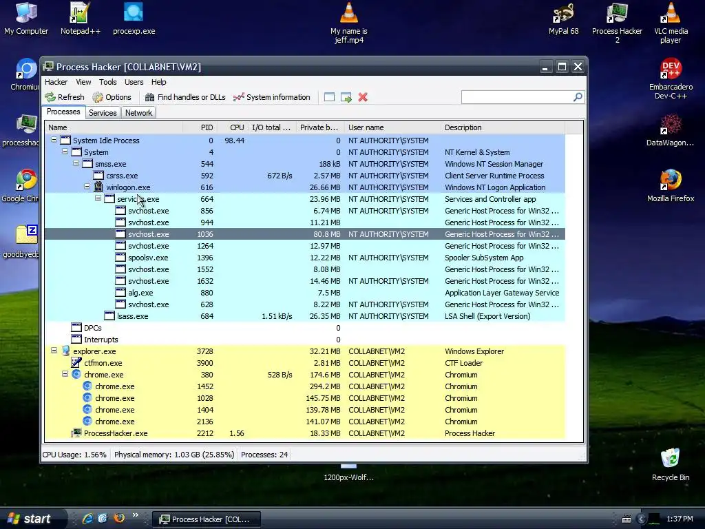Select the Interrupts row
705x529 pixels.
click(x=305, y=340)
